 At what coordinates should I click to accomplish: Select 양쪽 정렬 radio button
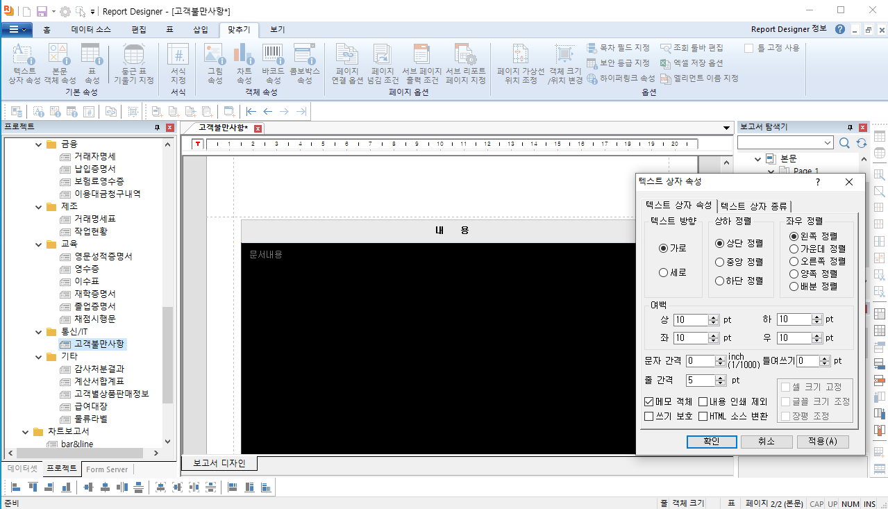coord(794,274)
